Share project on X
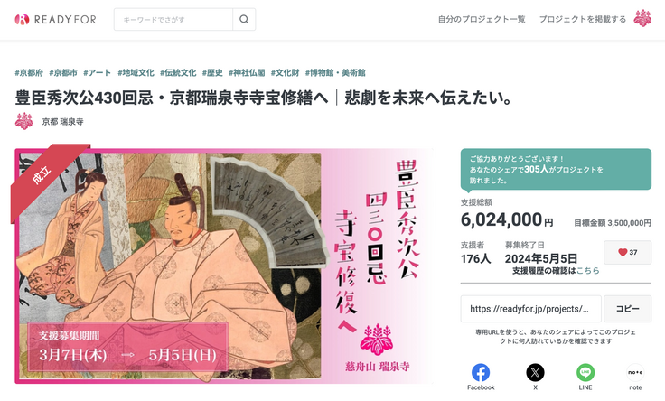Screen dimensions: 665x401 pyautogui.click(x=535, y=377)
